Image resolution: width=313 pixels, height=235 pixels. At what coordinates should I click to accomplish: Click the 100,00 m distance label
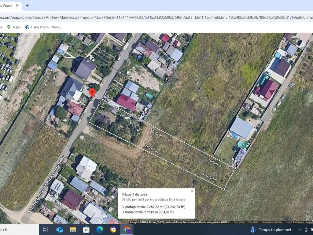[215, 163]
